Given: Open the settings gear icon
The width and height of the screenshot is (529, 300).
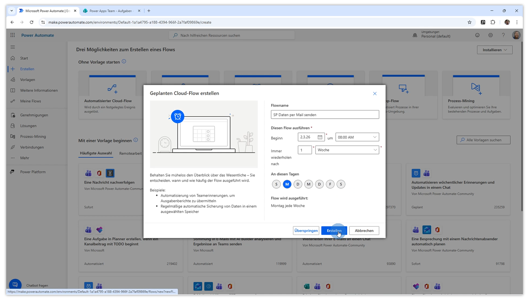Looking at the screenshot, I should [490, 35].
